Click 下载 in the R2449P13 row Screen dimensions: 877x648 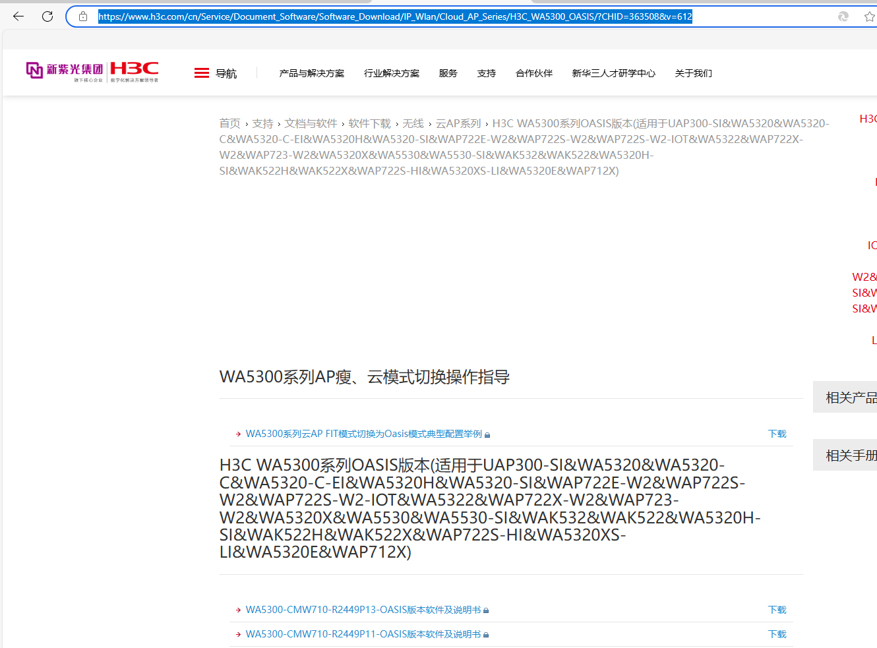[x=777, y=610]
